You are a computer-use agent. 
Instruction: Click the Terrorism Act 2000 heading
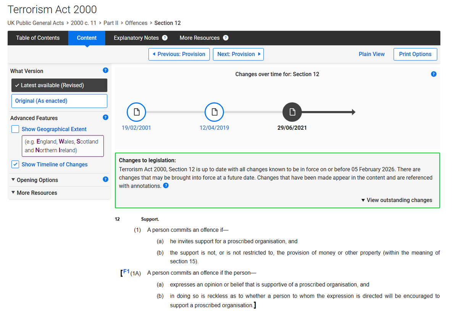(x=52, y=9)
